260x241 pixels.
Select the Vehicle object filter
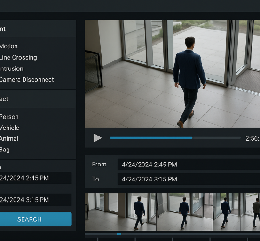9,128
